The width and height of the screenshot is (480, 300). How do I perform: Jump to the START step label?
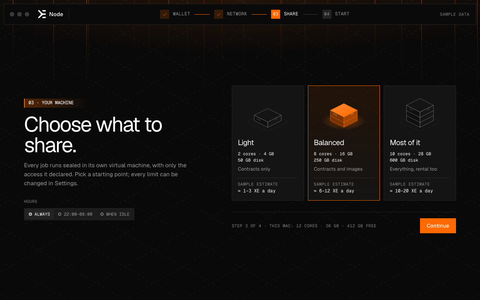tap(342, 14)
